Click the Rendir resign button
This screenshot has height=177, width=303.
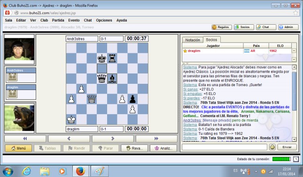point(77,148)
